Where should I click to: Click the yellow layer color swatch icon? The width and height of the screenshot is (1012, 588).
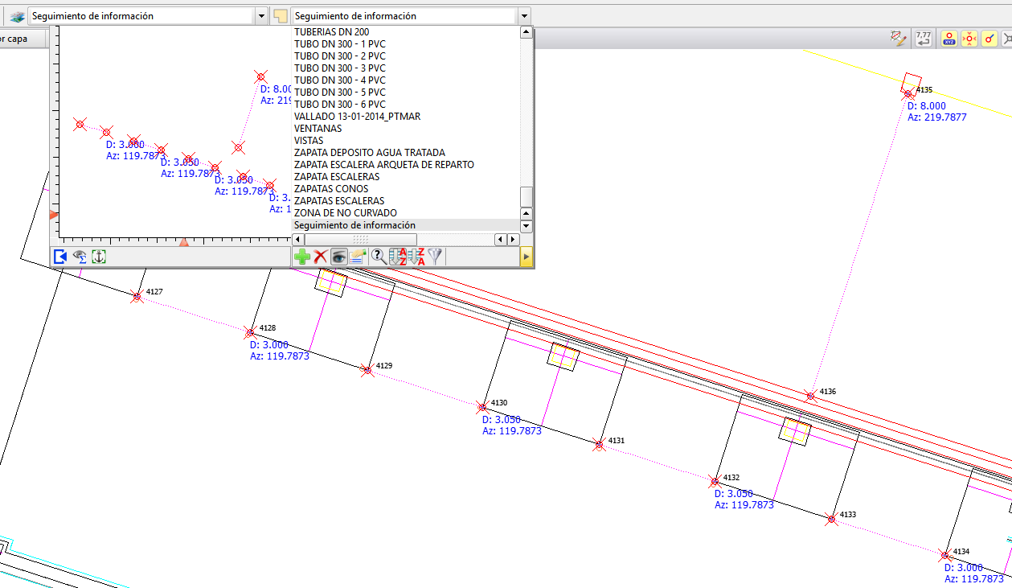pos(280,15)
